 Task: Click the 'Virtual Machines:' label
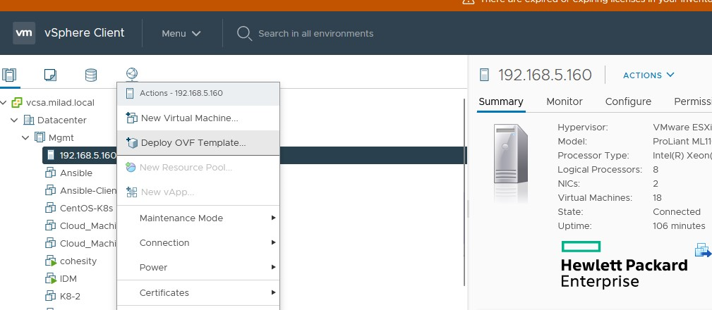(595, 197)
